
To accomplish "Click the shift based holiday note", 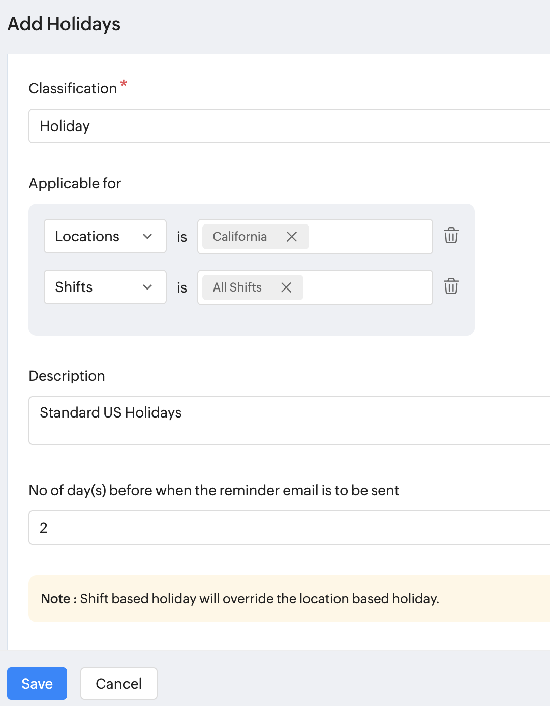I will tap(259, 599).
